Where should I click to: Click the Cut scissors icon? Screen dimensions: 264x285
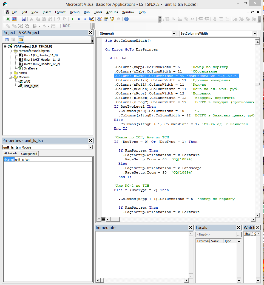[x=31, y=19]
